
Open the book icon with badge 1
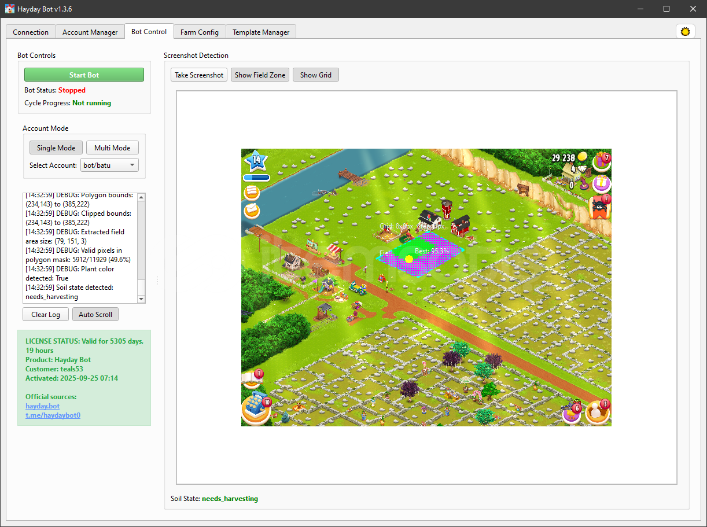(252, 379)
